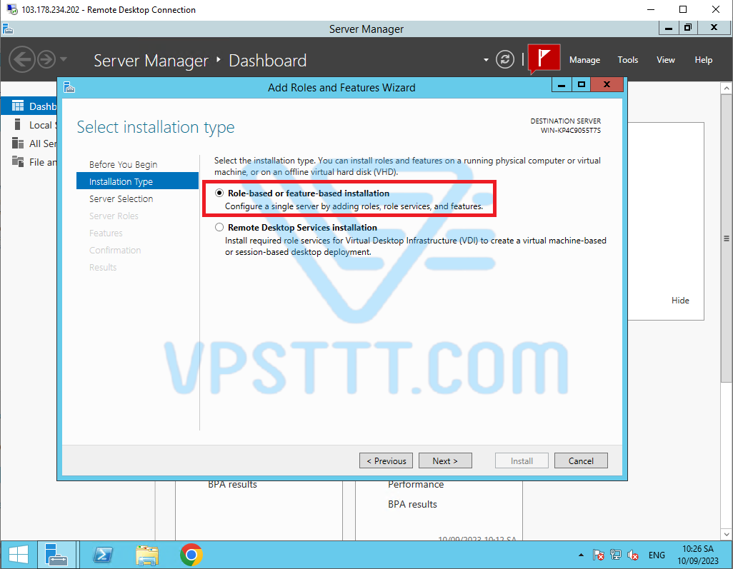Screen dimensions: 733x569
Task: Open the red notifications flag
Action: pos(544,59)
